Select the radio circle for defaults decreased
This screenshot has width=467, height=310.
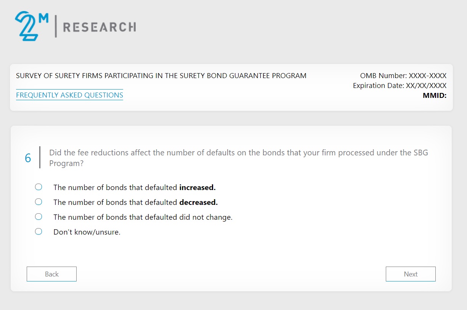coord(39,202)
